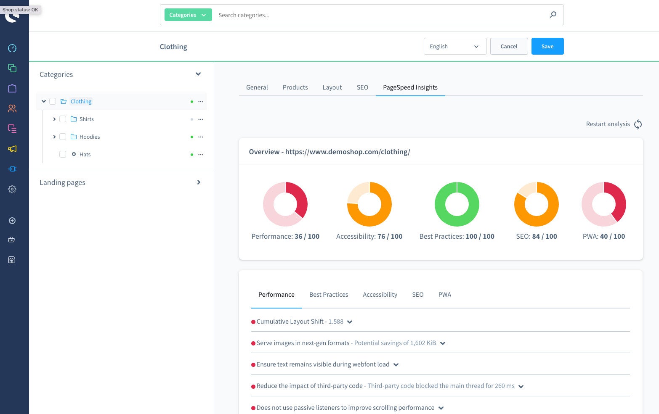Image resolution: width=659 pixels, height=414 pixels.
Task: Click the PWA score donut chart
Action: [x=604, y=204]
